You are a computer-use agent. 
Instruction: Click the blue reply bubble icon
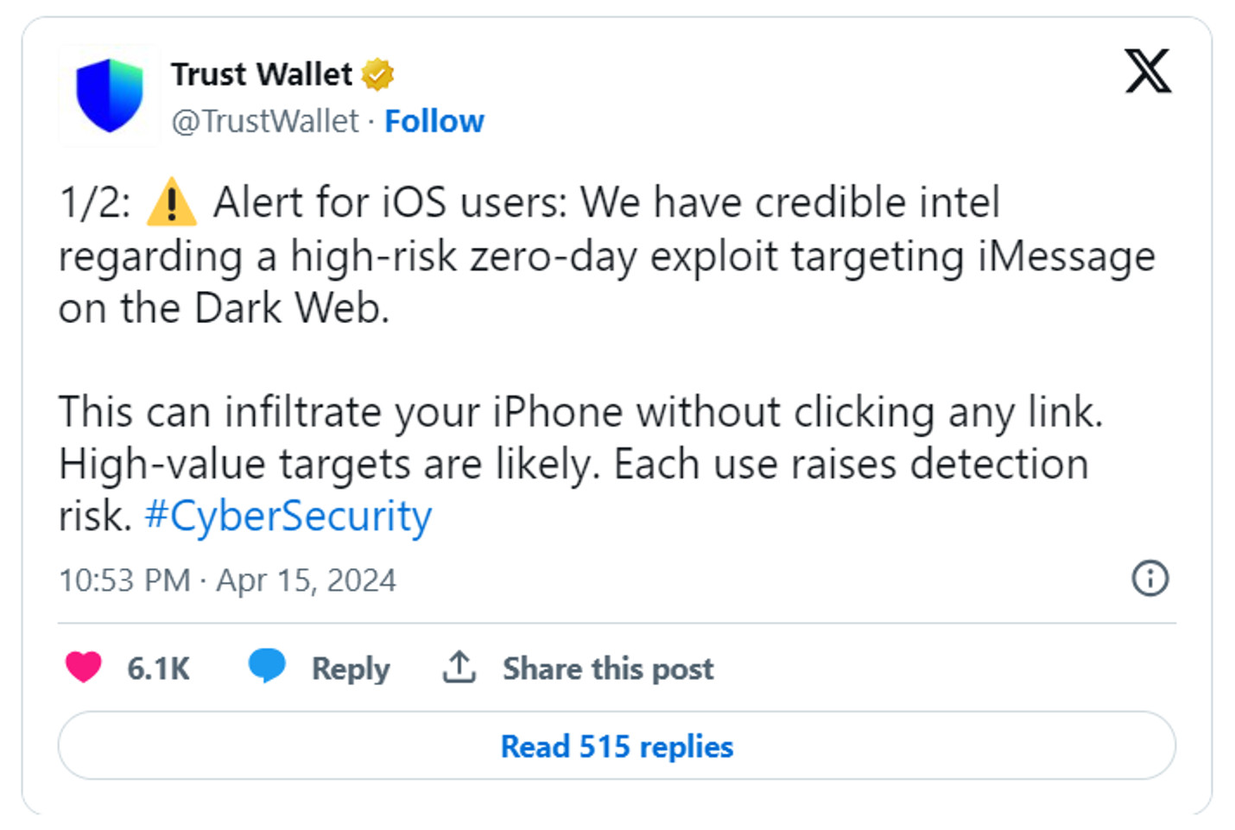tap(267, 667)
